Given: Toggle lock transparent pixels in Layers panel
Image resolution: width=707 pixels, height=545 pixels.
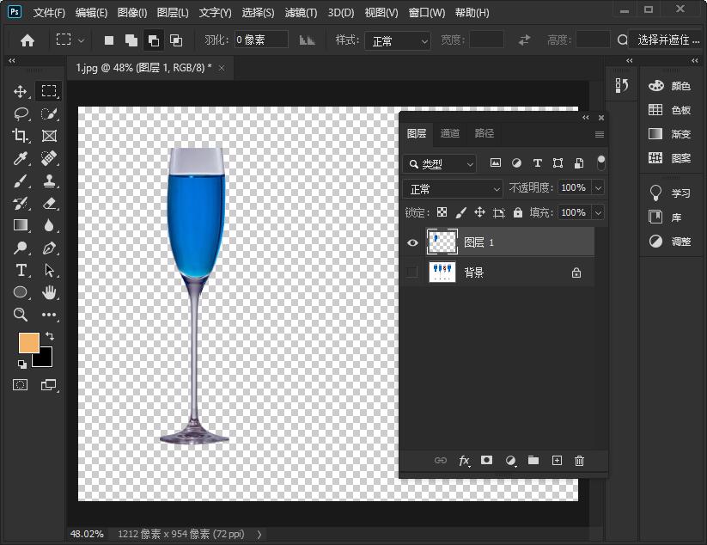Looking at the screenshot, I should tap(442, 212).
